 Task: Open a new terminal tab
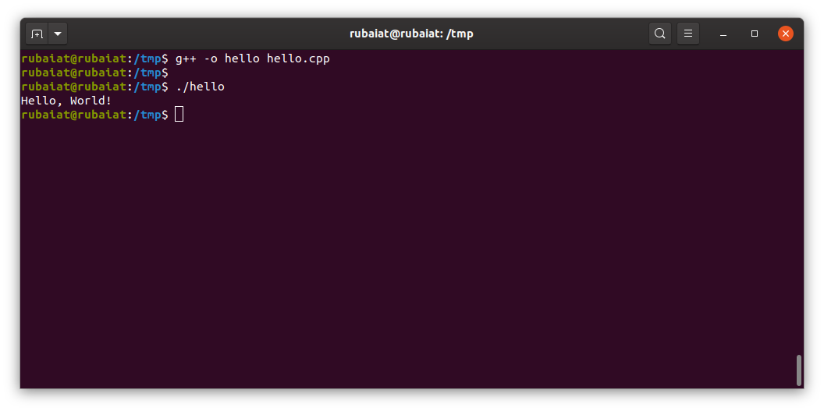click(x=37, y=34)
